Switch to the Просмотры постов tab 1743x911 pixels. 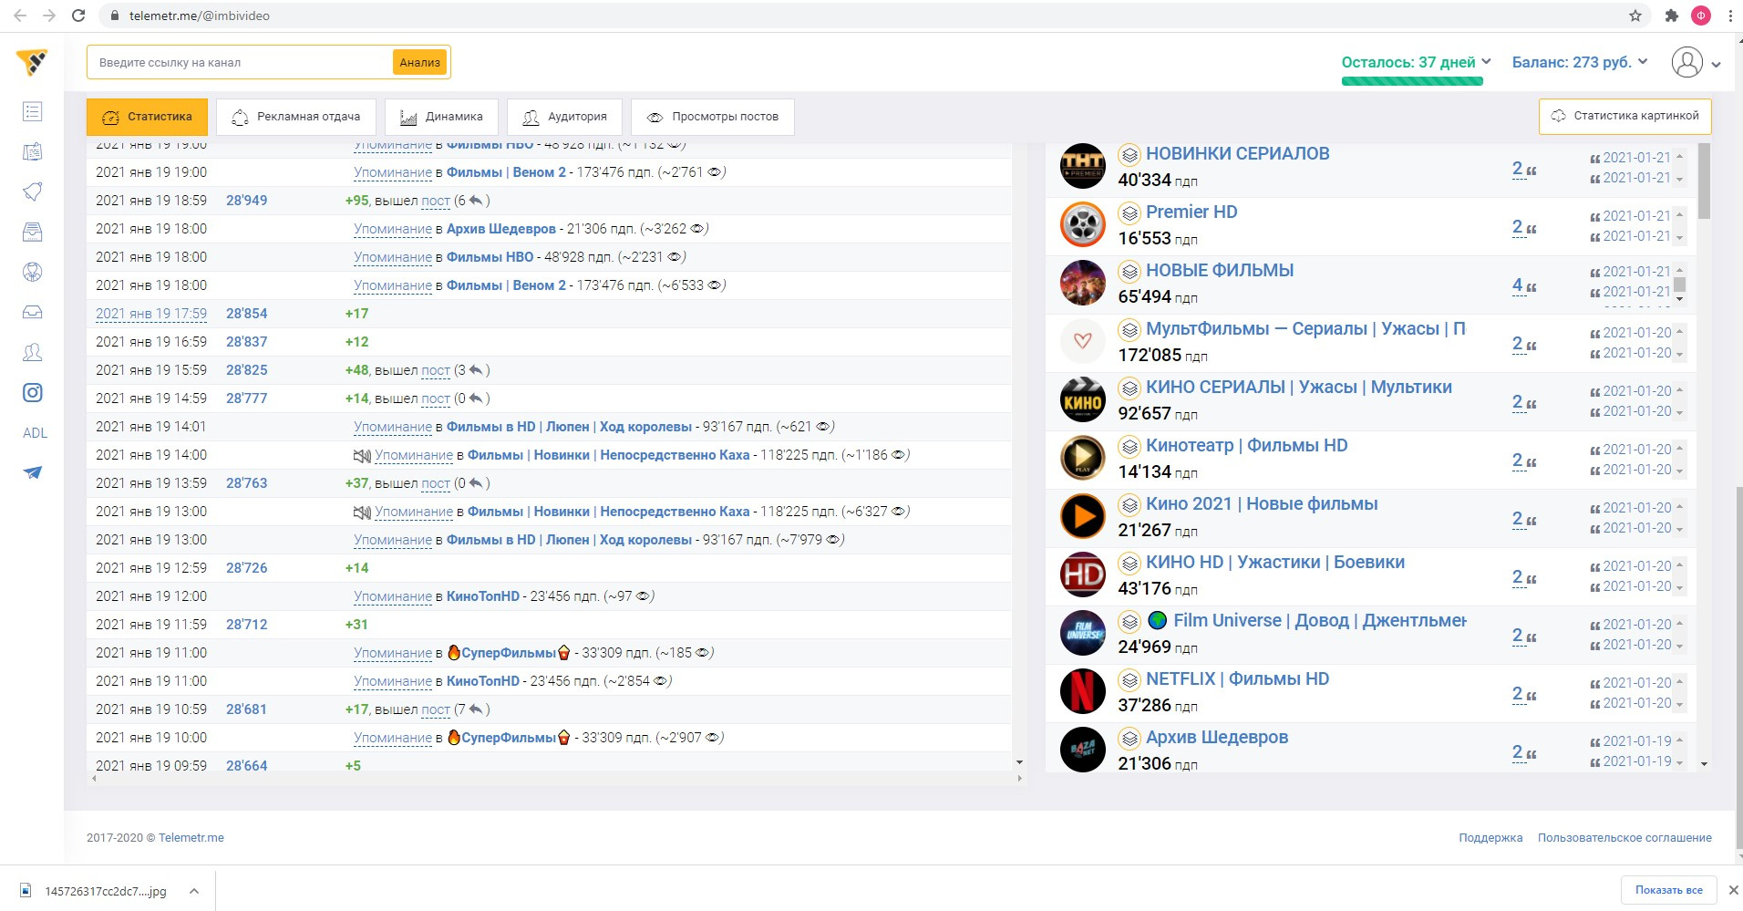[712, 117]
